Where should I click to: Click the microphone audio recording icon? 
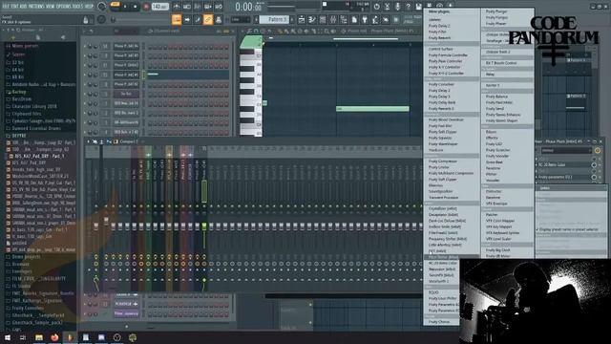[x=397, y=7]
